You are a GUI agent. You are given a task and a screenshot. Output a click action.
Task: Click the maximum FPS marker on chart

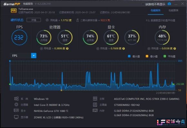(x=10, y=61)
